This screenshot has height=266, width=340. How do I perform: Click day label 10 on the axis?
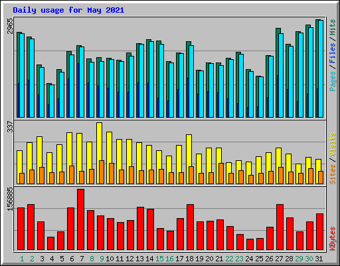click(110, 259)
